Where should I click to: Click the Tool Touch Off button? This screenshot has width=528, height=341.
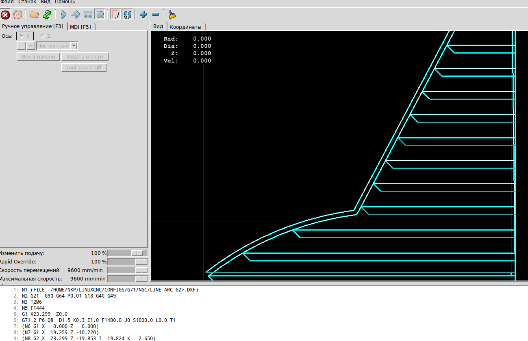click(84, 68)
